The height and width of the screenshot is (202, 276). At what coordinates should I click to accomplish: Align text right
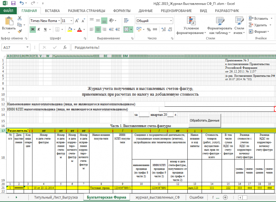(x=104, y=30)
